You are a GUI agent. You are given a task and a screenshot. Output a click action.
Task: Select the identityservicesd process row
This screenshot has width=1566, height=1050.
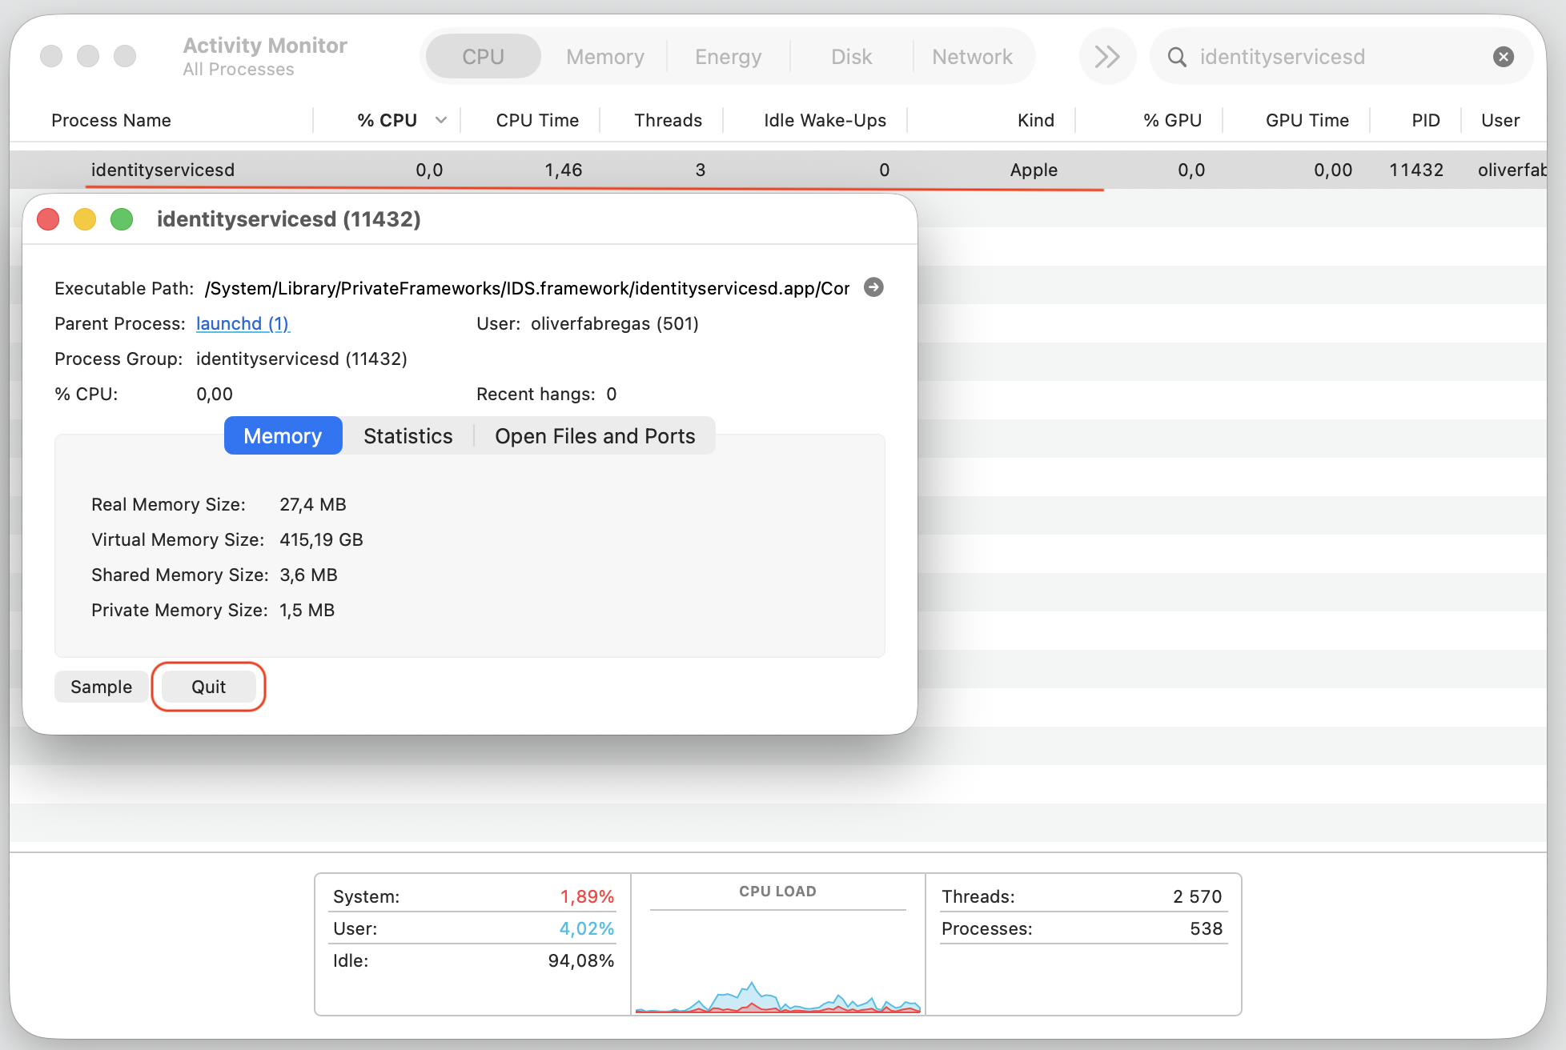[x=778, y=170]
